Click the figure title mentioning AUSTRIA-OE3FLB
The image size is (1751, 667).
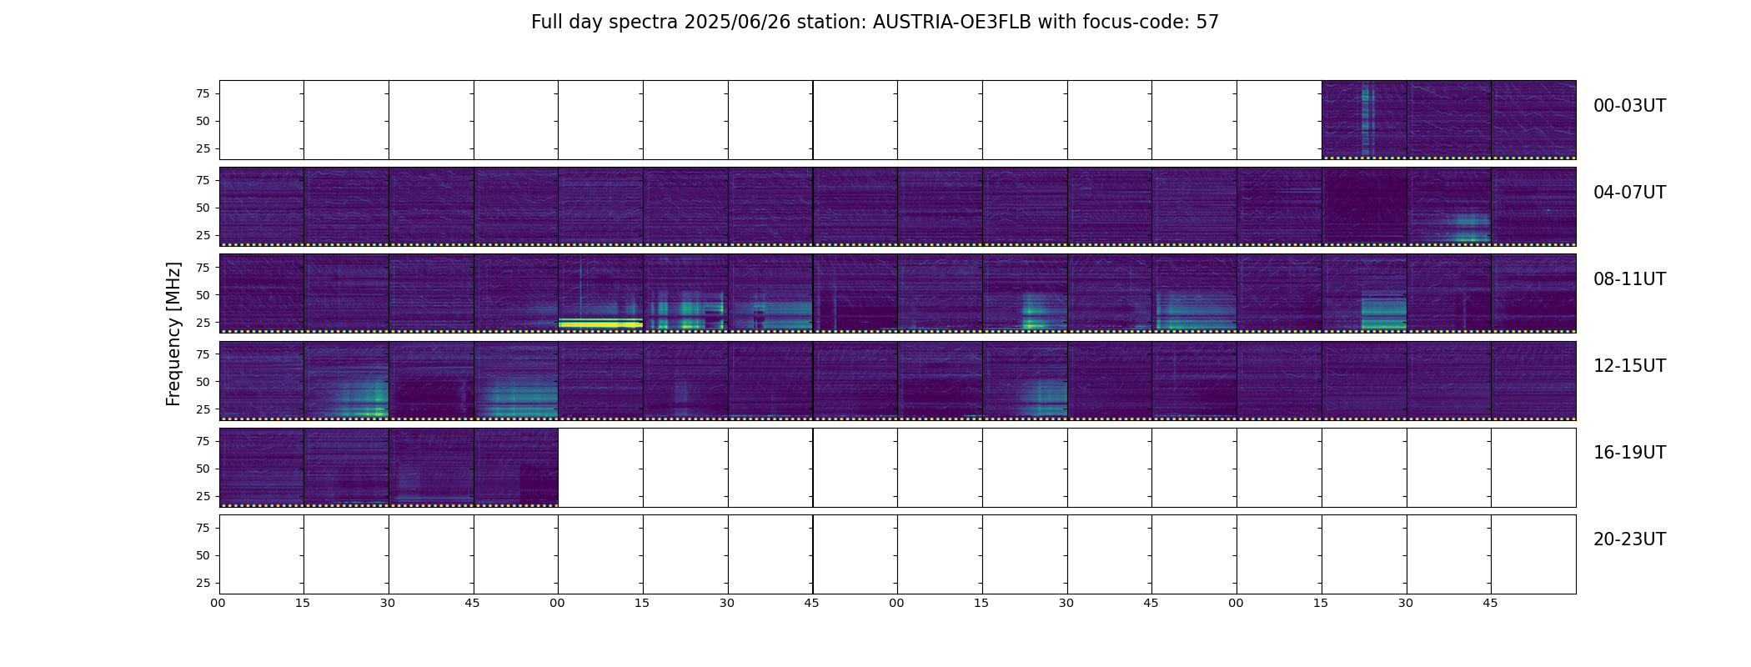[875, 23]
